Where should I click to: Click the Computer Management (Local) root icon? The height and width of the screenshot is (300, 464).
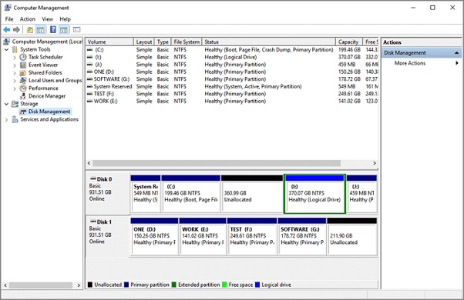pyautogui.click(x=6, y=42)
